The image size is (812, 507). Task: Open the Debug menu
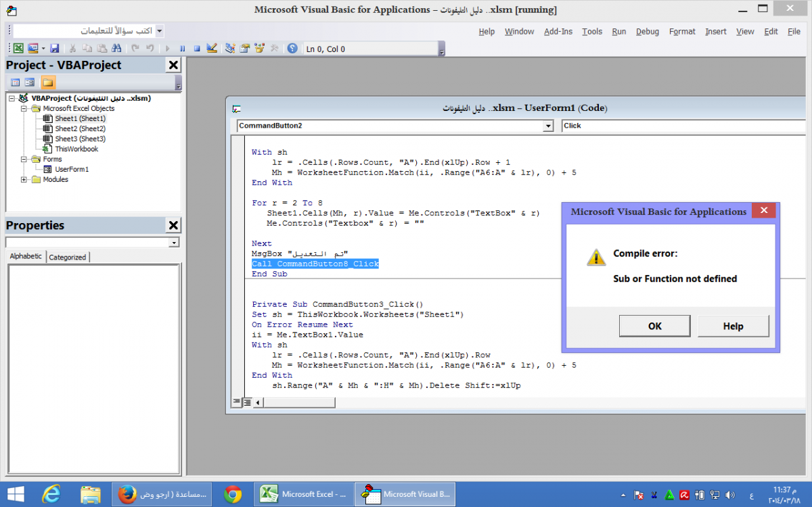pos(648,31)
